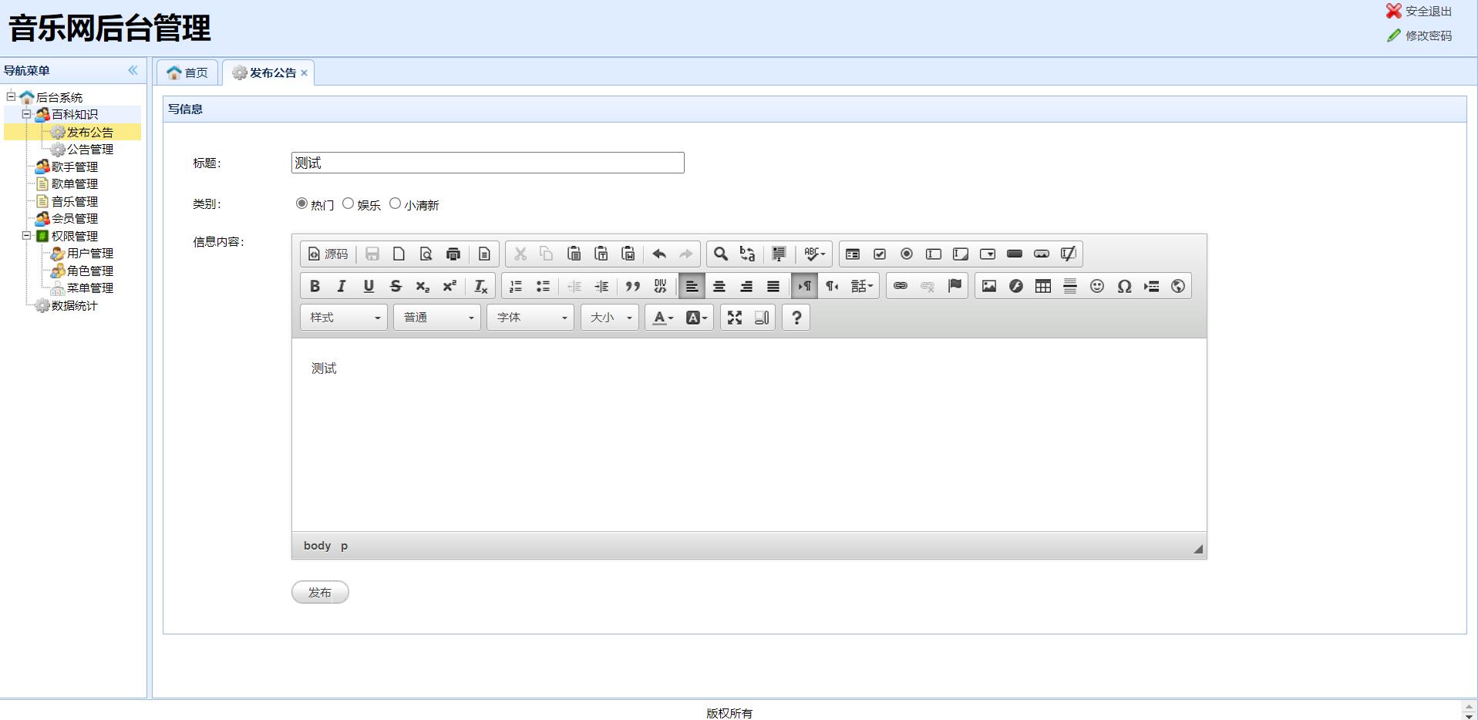This screenshot has width=1478, height=720.
Task: Open the spell check ABC dropdown
Action: click(814, 254)
